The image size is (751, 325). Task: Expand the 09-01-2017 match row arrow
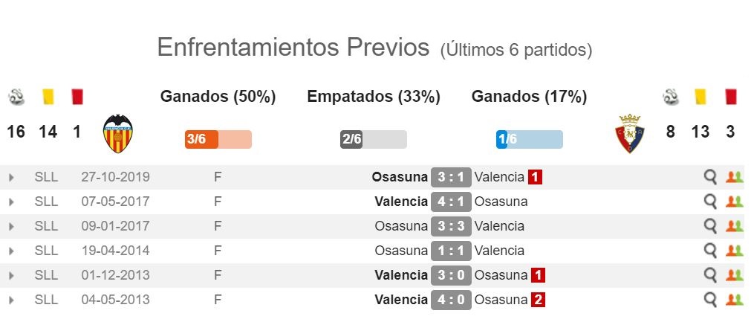(x=11, y=226)
